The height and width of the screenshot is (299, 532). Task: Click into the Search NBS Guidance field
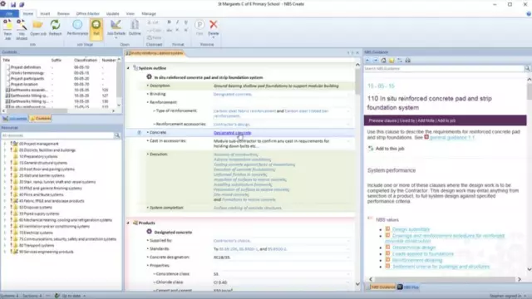coord(444,68)
